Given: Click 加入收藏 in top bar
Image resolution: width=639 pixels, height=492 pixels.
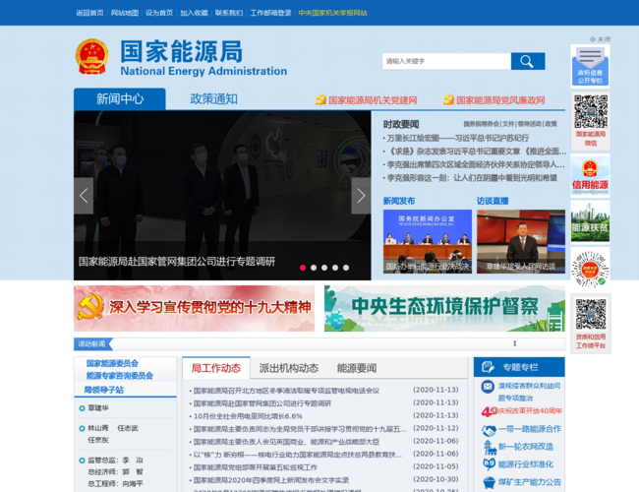Looking at the screenshot, I should click(x=194, y=13).
